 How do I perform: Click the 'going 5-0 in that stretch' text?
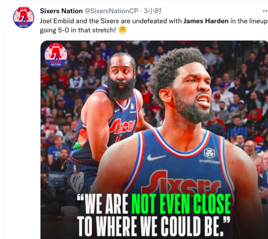click(x=78, y=30)
